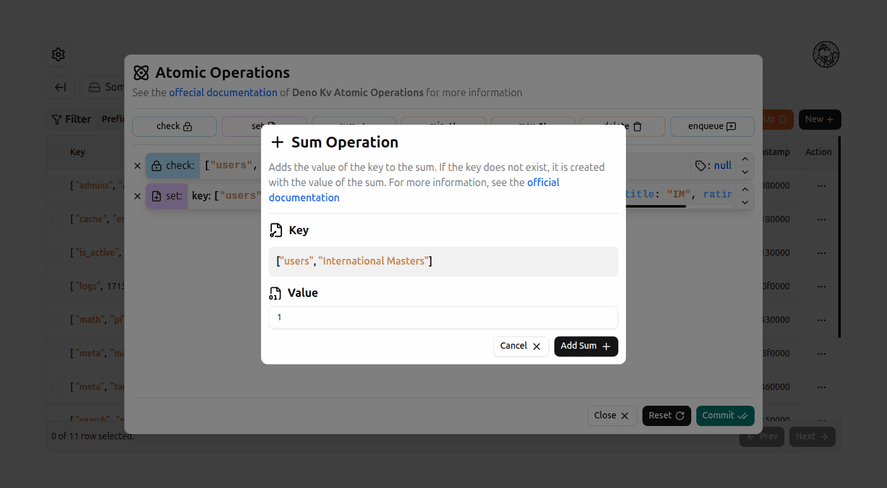The image size is (887, 488).
Task: Commit the atomic operations
Action: pos(725,415)
